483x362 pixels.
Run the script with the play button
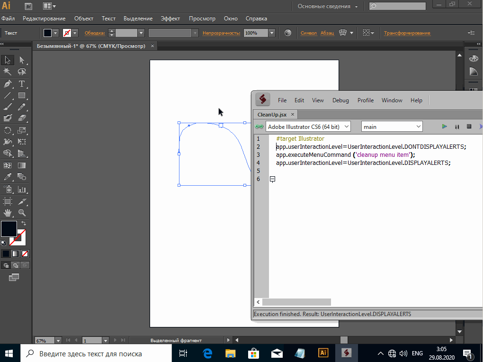click(444, 127)
